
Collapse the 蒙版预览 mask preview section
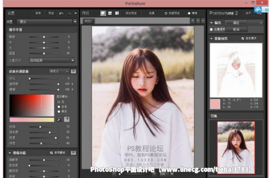(211, 39)
